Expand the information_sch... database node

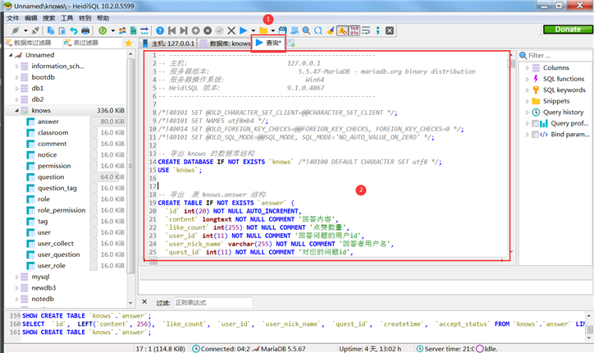[x=16, y=66]
